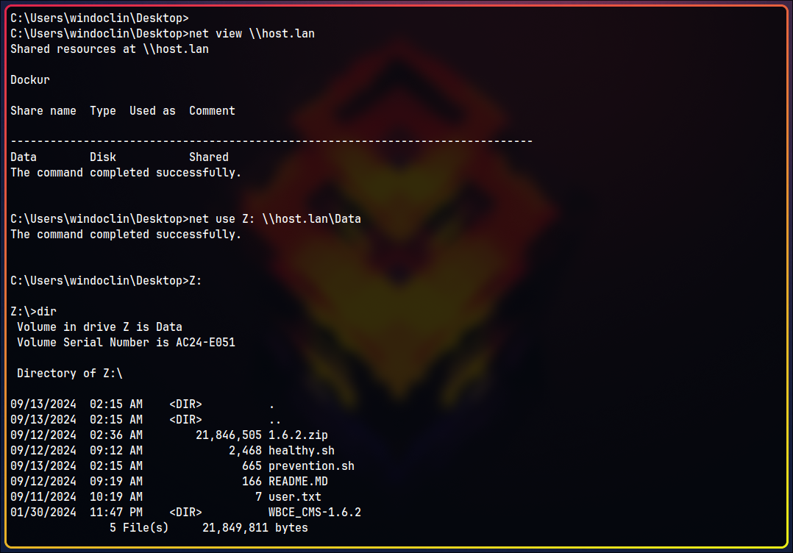Click the "Directory of Z:\" line
The image size is (793, 553).
tap(70, 373)
